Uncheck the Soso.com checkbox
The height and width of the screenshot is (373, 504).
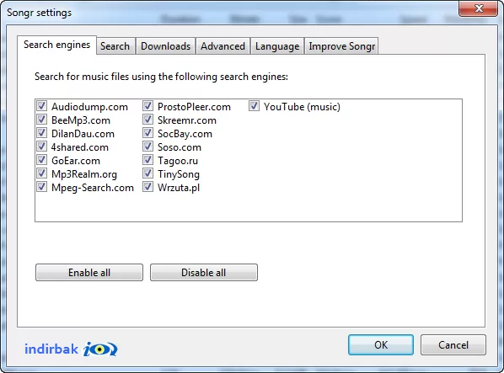(x=147, y=147)
